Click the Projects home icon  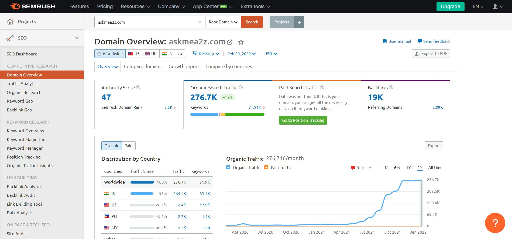(x=10, y=22)
